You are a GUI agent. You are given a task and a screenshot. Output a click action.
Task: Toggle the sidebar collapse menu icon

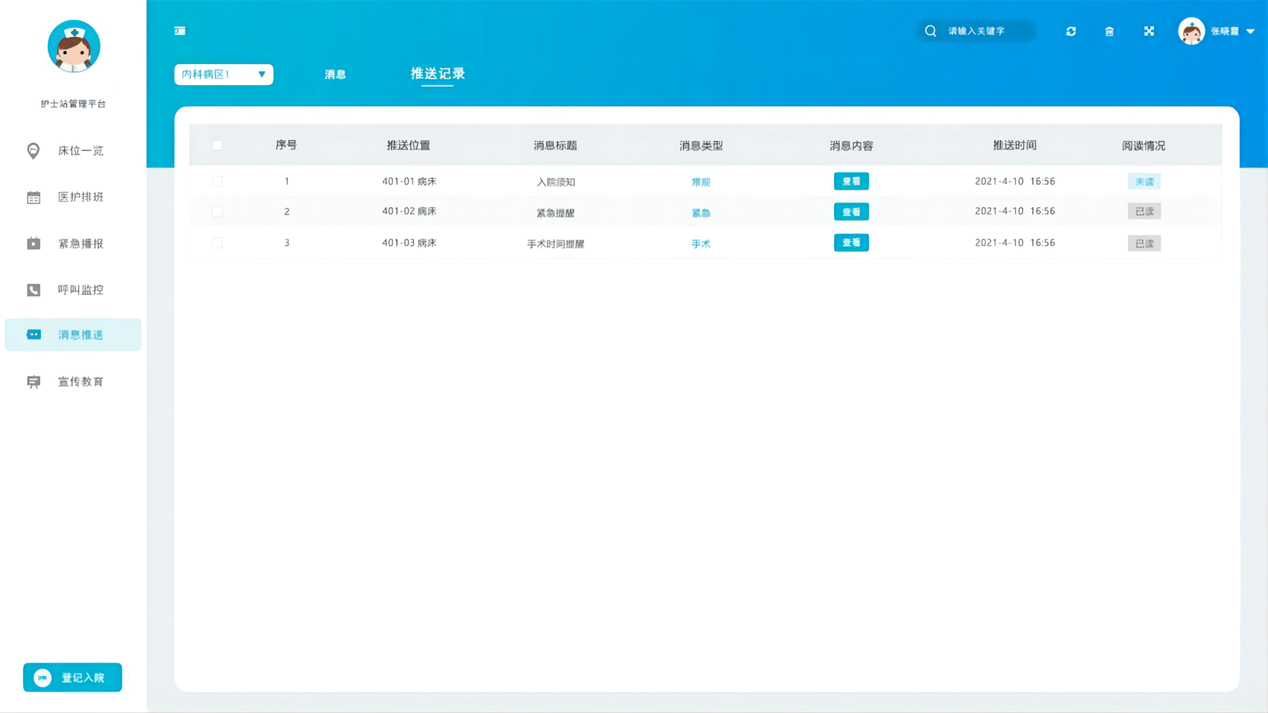[179, 31]
